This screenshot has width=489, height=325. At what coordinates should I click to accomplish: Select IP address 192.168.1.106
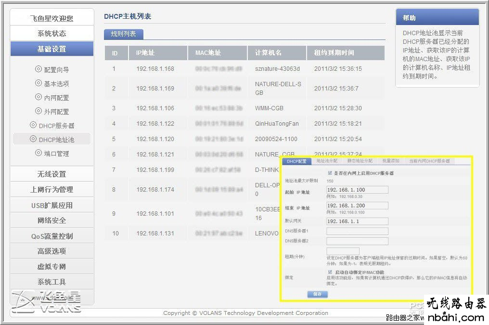(155, 108)
